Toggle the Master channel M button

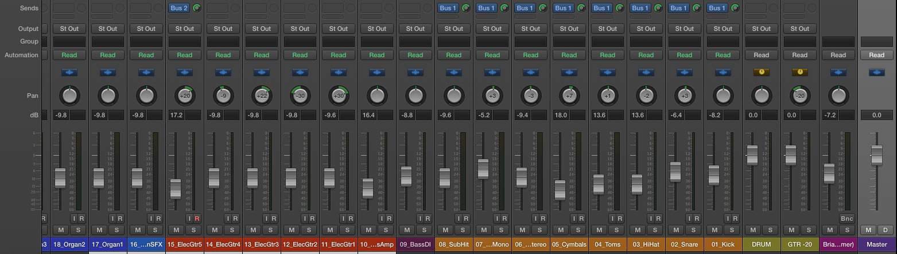pyautogui.click(x=869, y=230)
